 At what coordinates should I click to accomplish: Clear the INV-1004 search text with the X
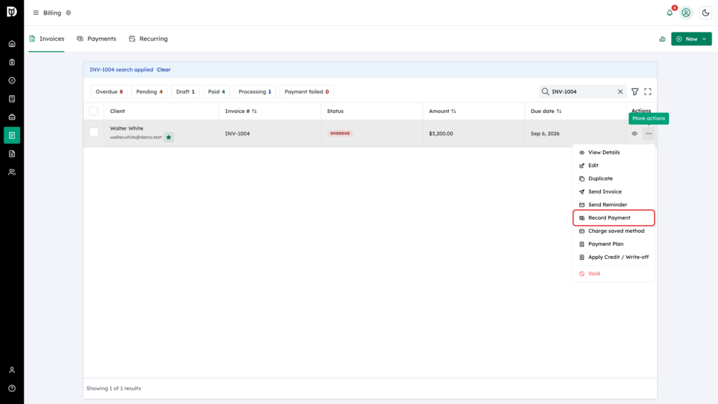pos(621,92)
